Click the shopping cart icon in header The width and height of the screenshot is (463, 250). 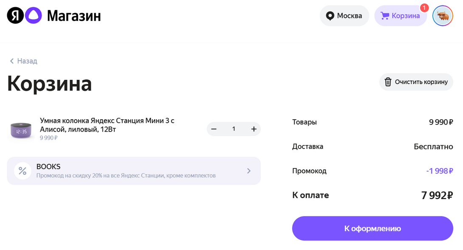coord(385,16)
